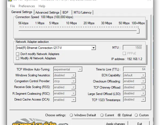Click the 10 Mbps speed label
The image size is (160, 125).
click(x=71, y=23)
